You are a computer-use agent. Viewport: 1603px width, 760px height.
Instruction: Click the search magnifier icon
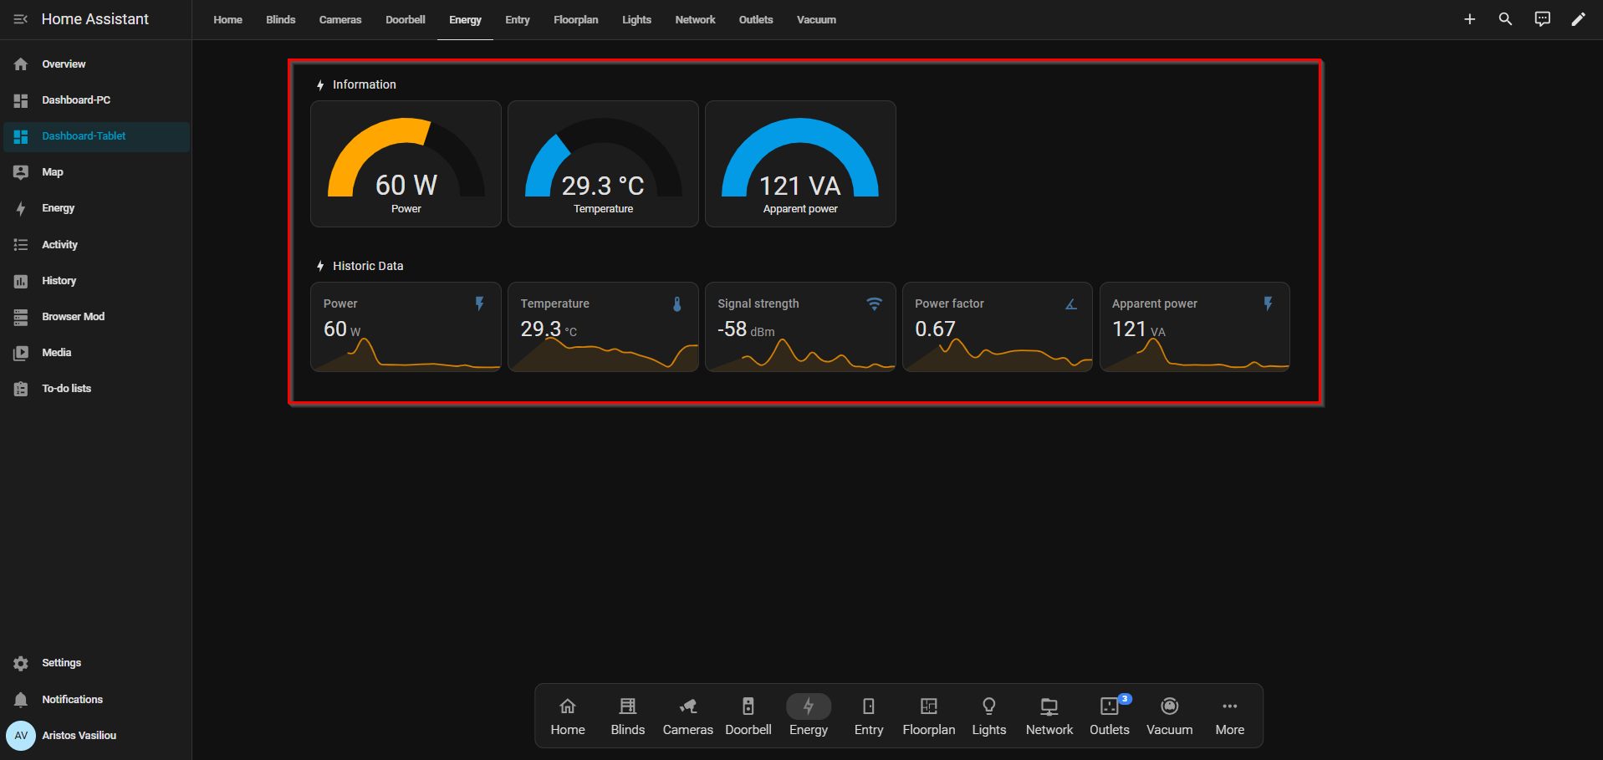[1505, 19]
